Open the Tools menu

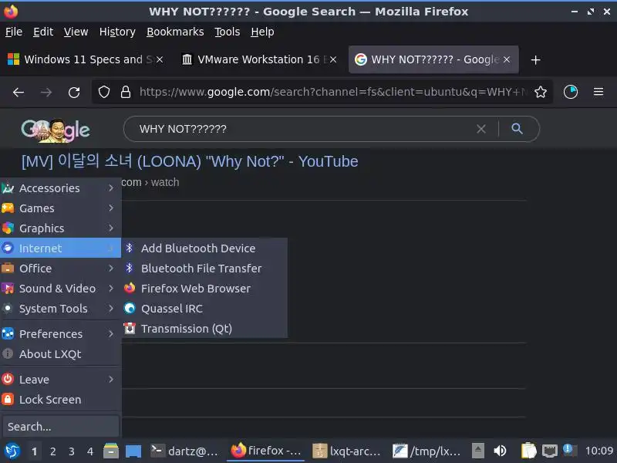(x=227, y=32)
